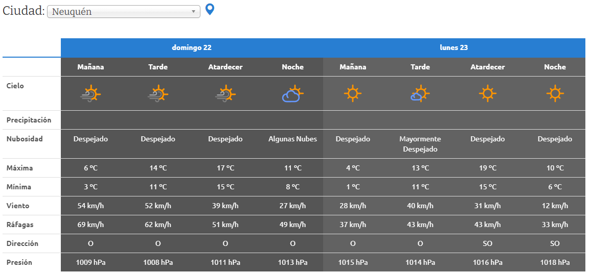Click the Precipitación row label
The image size is (591, 273).
point(29,120)
